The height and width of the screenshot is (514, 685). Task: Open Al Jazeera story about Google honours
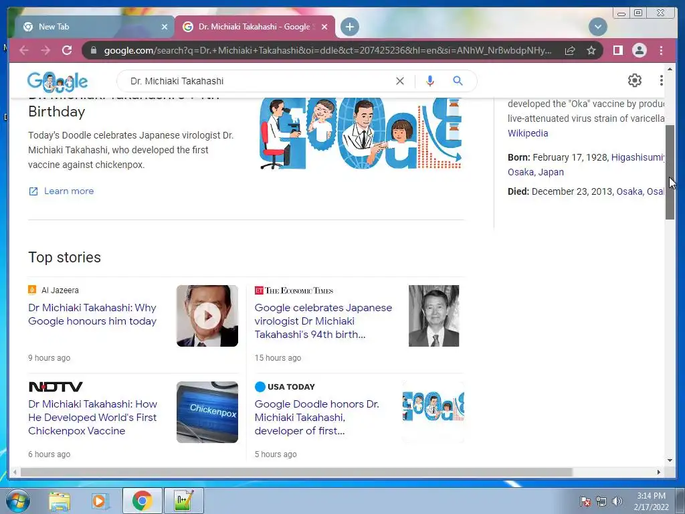coord(92,315)
